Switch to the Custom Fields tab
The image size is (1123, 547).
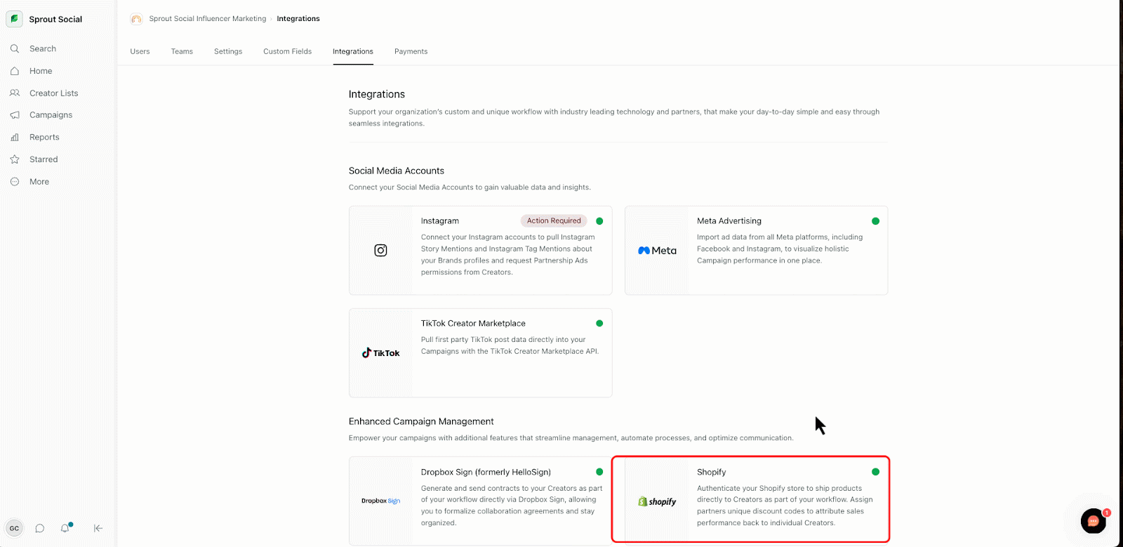[287, 51]
